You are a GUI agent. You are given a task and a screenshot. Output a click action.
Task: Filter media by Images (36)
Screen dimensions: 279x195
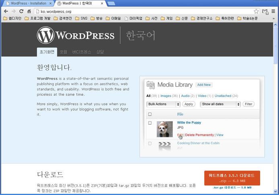pos(169,96)
